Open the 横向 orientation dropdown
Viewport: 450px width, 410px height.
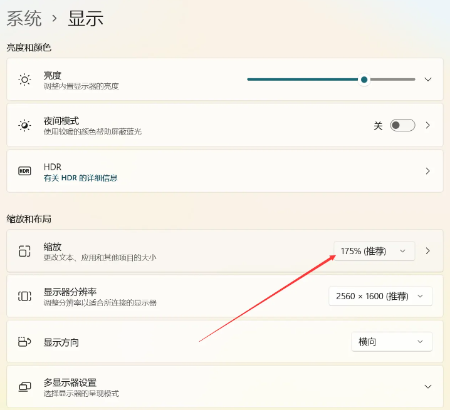click(x=391, y=342)
